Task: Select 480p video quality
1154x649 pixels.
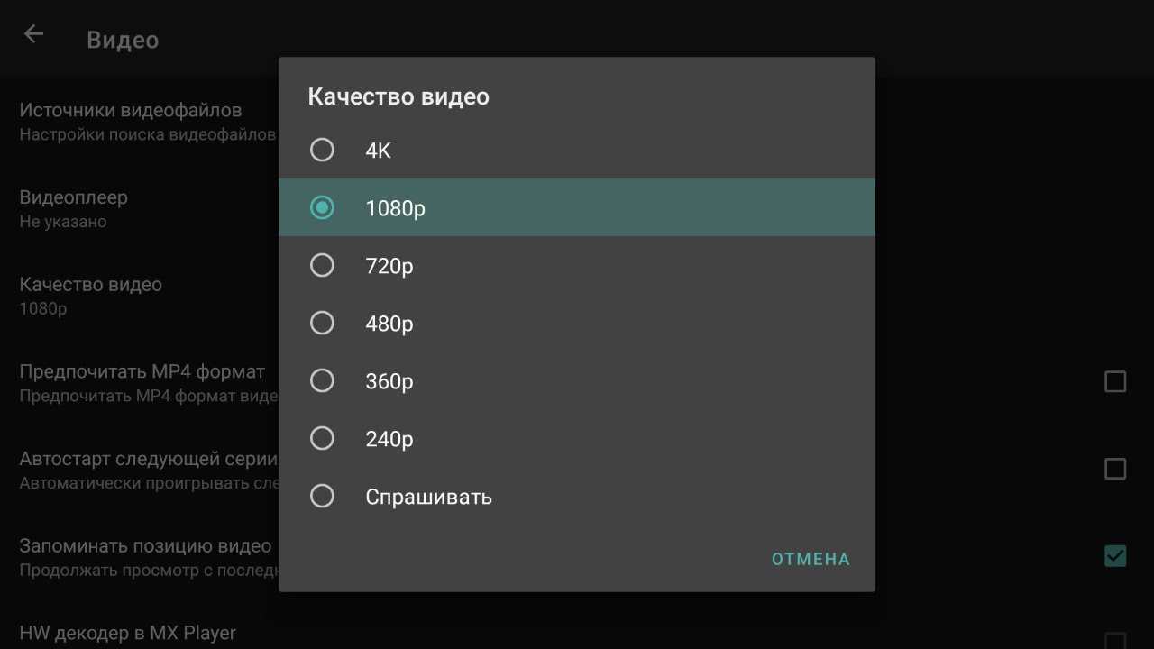Action: tap(576, 323)
